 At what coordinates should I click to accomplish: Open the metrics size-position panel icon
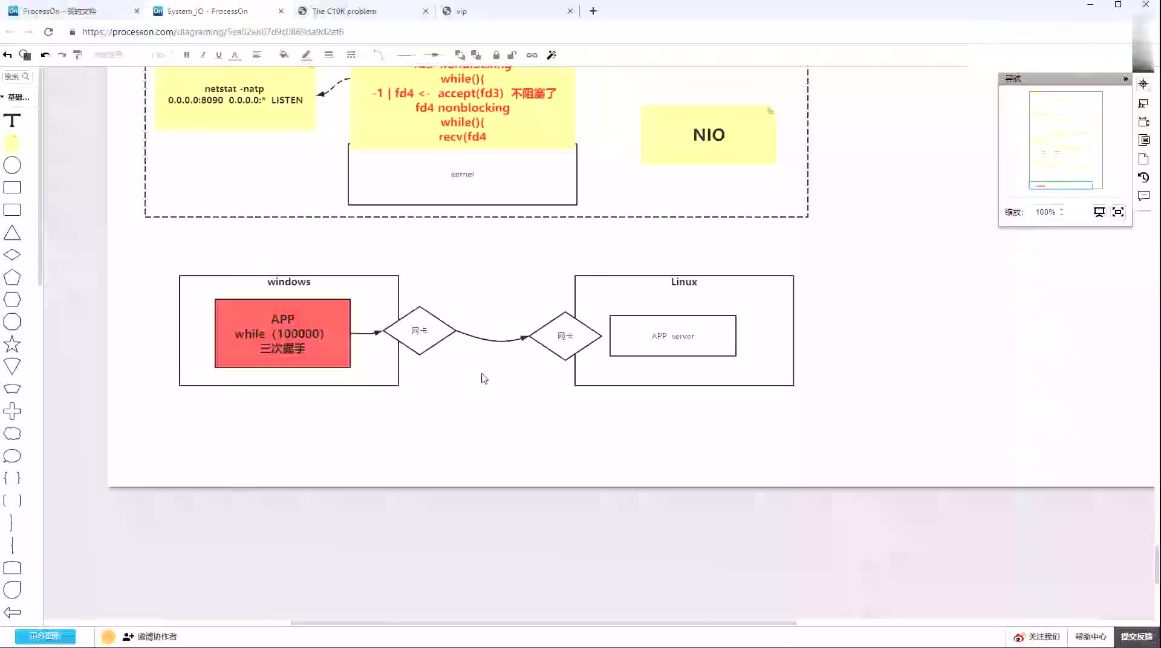1143,121
